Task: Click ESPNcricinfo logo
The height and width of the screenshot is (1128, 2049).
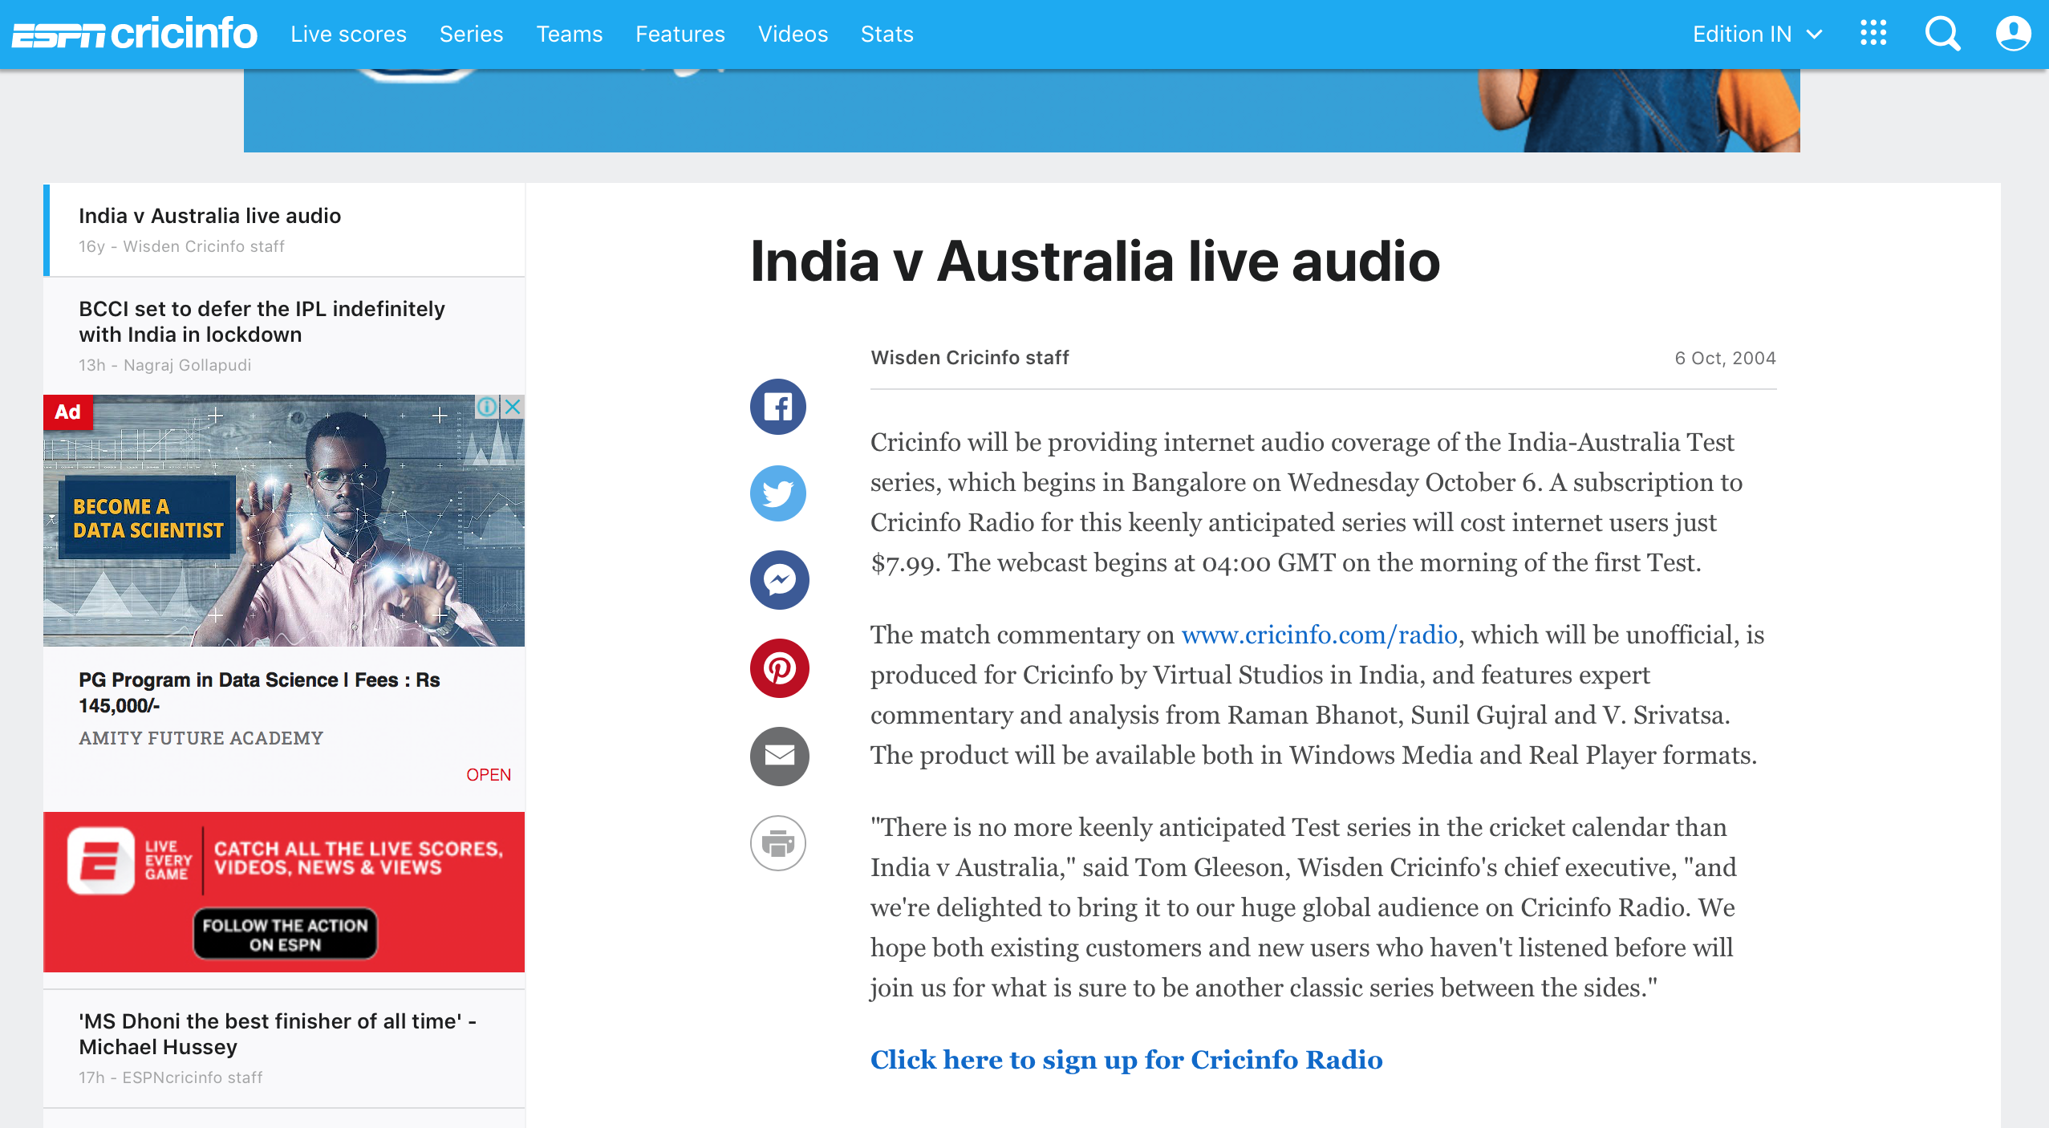Action: [135, 34]
